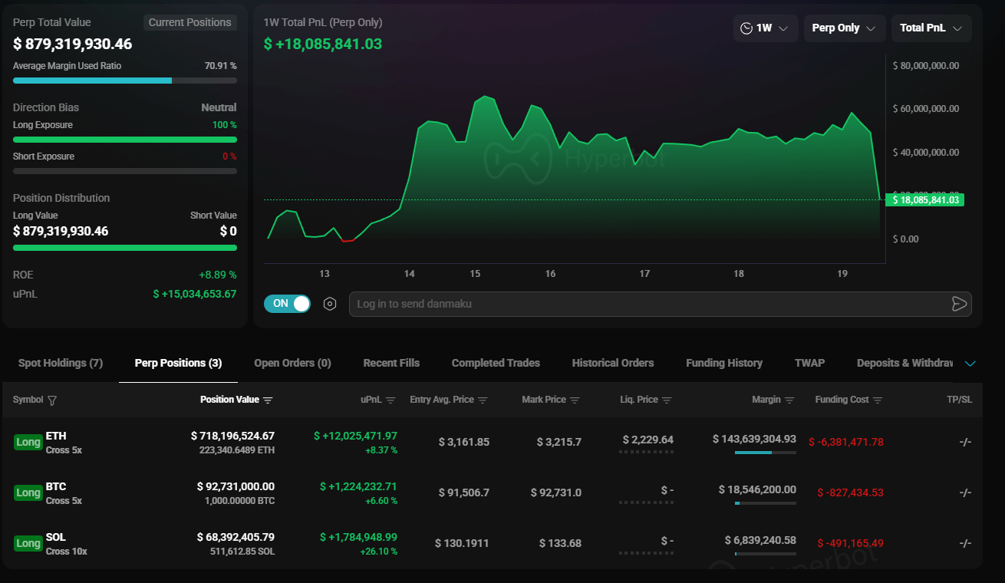
Task: Open the 1W time range dropdown
Action: point(766,28)
